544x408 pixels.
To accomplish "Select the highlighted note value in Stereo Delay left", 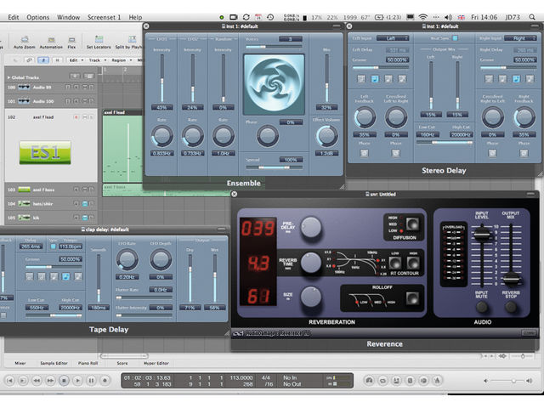I will pos(375,79).
